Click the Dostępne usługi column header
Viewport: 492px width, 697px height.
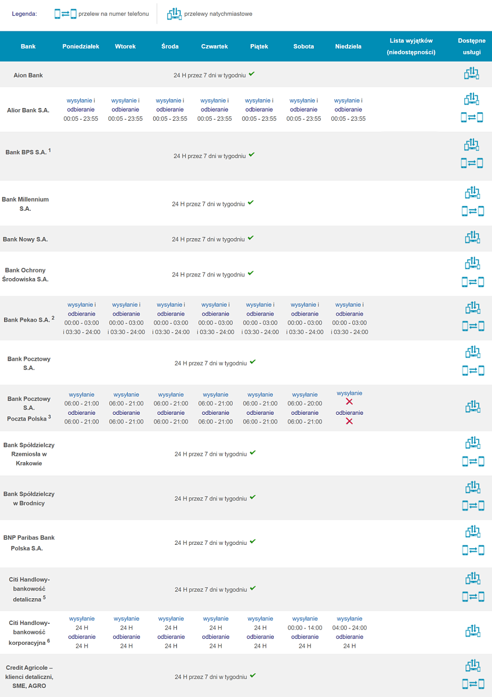click(x=472, y=46)
